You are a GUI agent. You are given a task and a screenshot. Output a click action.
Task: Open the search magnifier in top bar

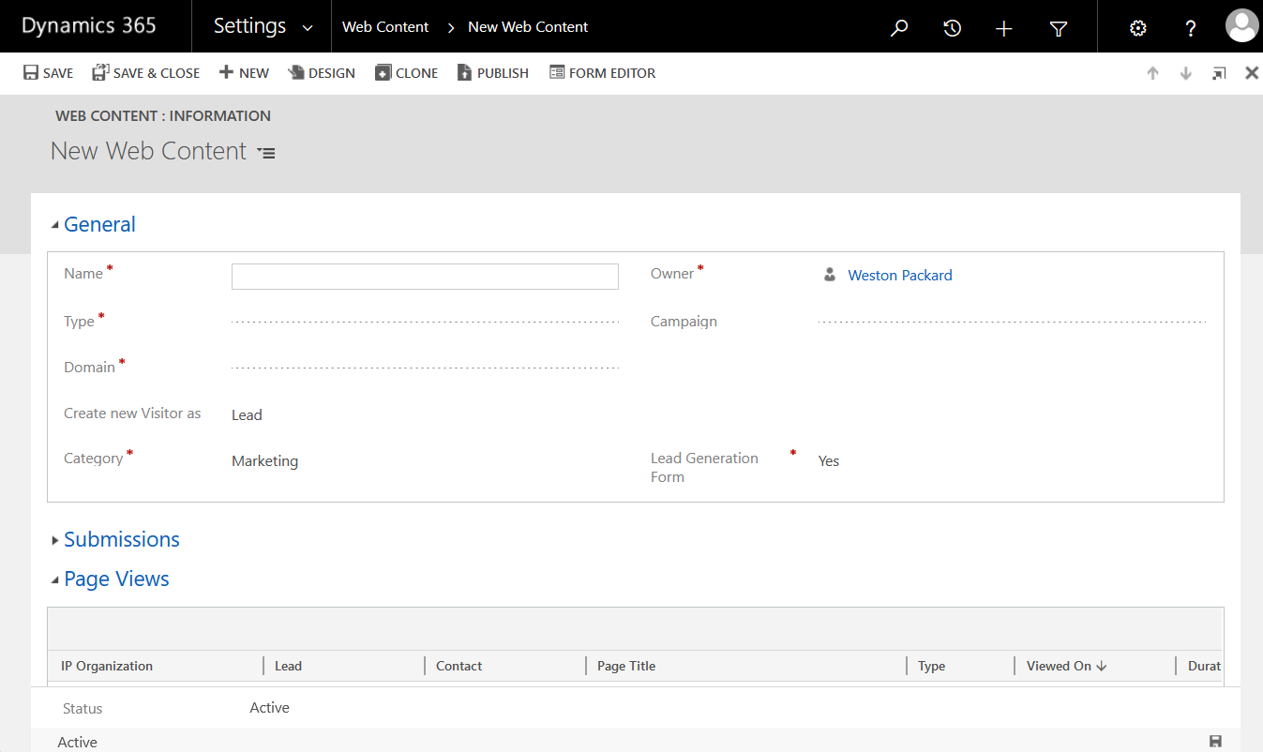click(x=898, y=28)
